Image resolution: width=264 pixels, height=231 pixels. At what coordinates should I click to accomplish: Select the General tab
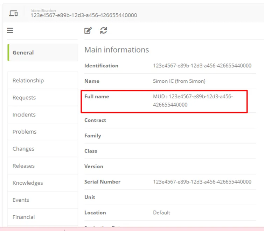(43, 52)
